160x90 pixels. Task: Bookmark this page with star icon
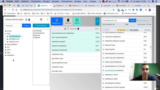pyautogui.click(x=113, y=10)
